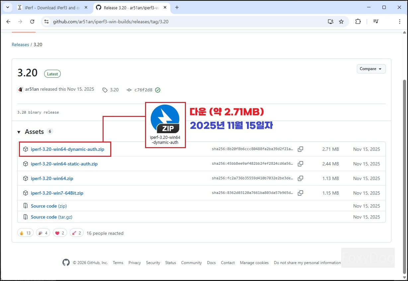
Task: Copy sha256 of the win7-64Bit zip
Action: point(300,193)
